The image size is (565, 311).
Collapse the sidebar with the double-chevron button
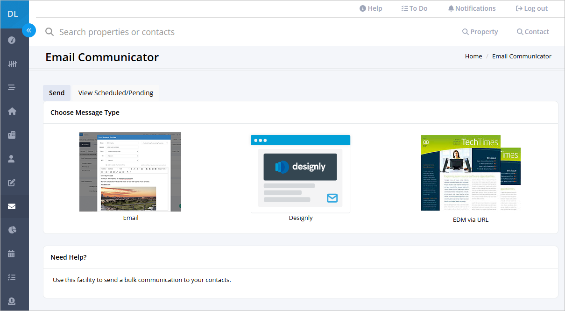tap(29, 30)
